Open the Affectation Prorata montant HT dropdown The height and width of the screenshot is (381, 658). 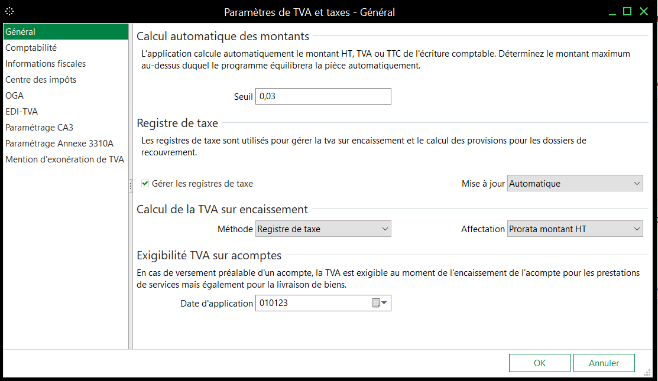(575, 229)
